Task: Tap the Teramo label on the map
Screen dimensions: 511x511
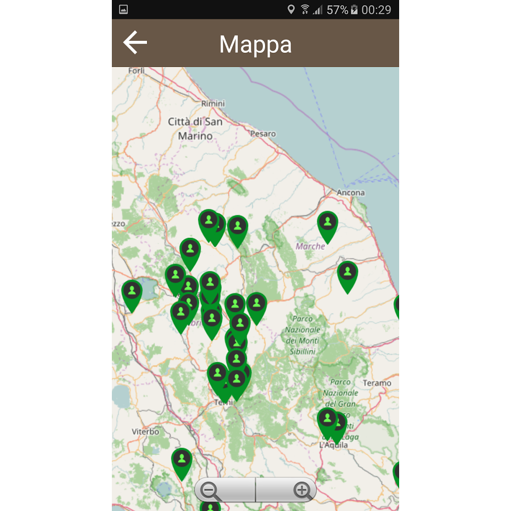Action: coord(377,383)
